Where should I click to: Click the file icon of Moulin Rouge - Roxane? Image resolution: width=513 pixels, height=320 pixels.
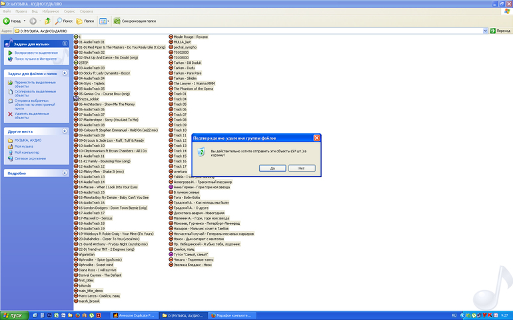pyautogui.click(x=171, y=37)
